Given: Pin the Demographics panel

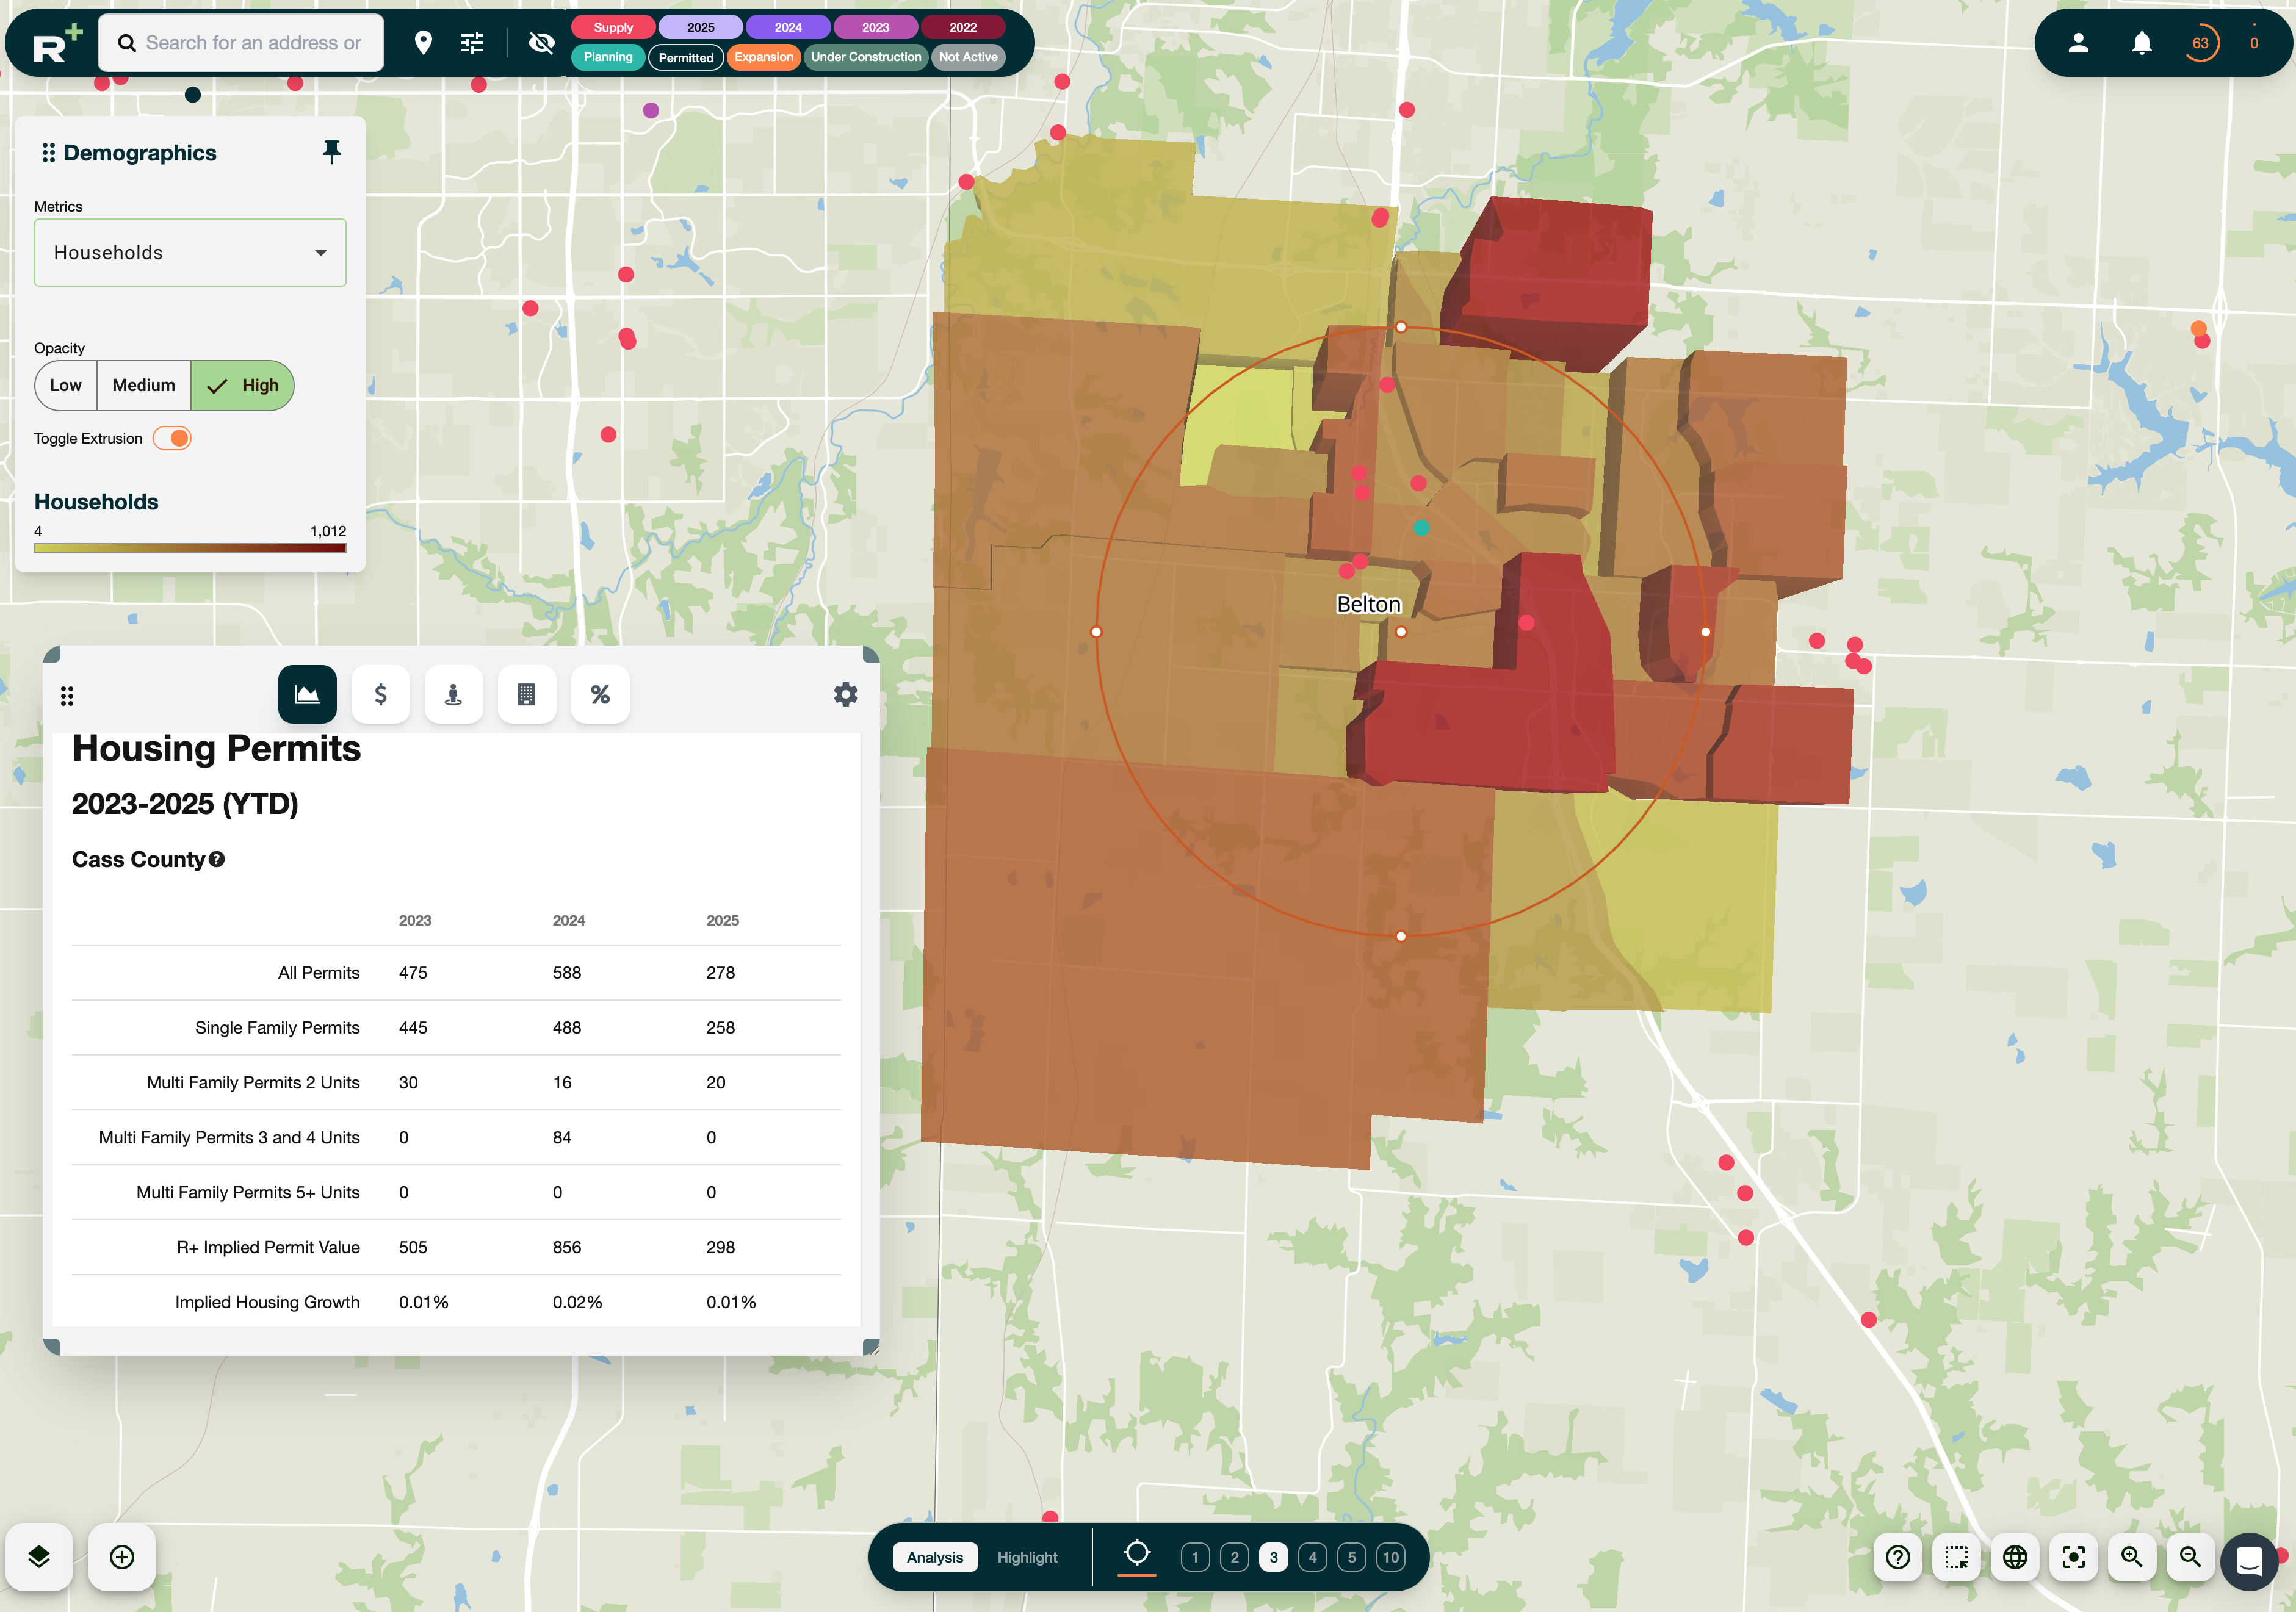Looking at the screenshot, I should [331, 152].
